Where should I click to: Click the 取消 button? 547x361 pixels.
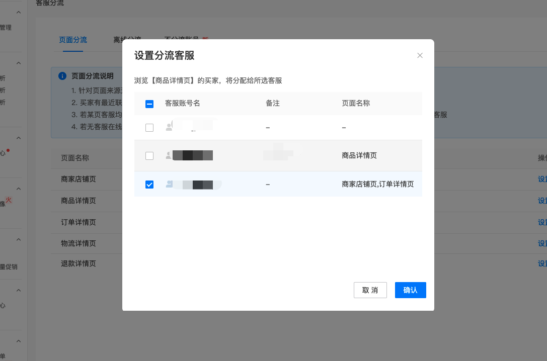(370, 290)
